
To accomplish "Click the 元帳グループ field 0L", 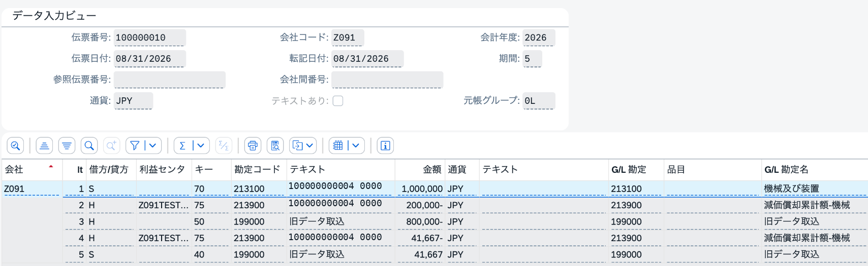I will pos(539,101).
